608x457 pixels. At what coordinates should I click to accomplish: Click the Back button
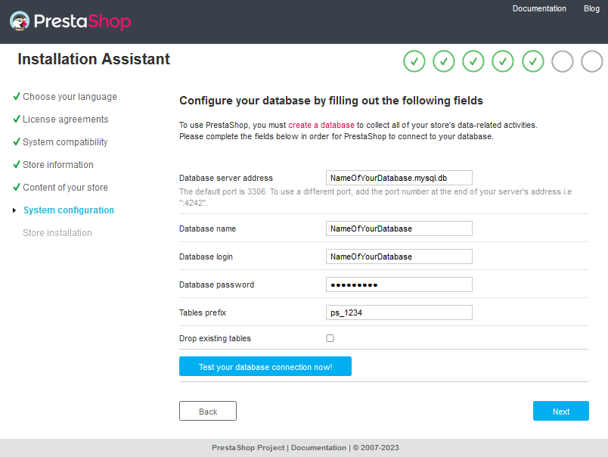[207, 411]
